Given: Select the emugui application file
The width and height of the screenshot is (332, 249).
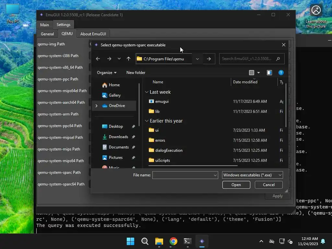Looking at the screenshot, I should coord(162,101).
